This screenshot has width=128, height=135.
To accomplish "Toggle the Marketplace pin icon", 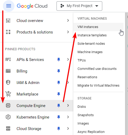I will tap(59, 94).
